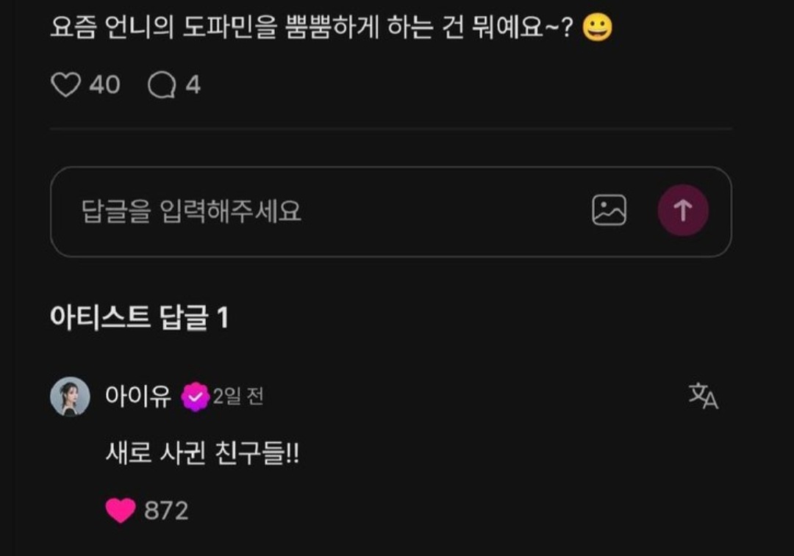Image resolution: width=794 pixels, height=556 pixels.
Task: Toggle the pink heart on 아이유's reply
Action: coord(121,510)
